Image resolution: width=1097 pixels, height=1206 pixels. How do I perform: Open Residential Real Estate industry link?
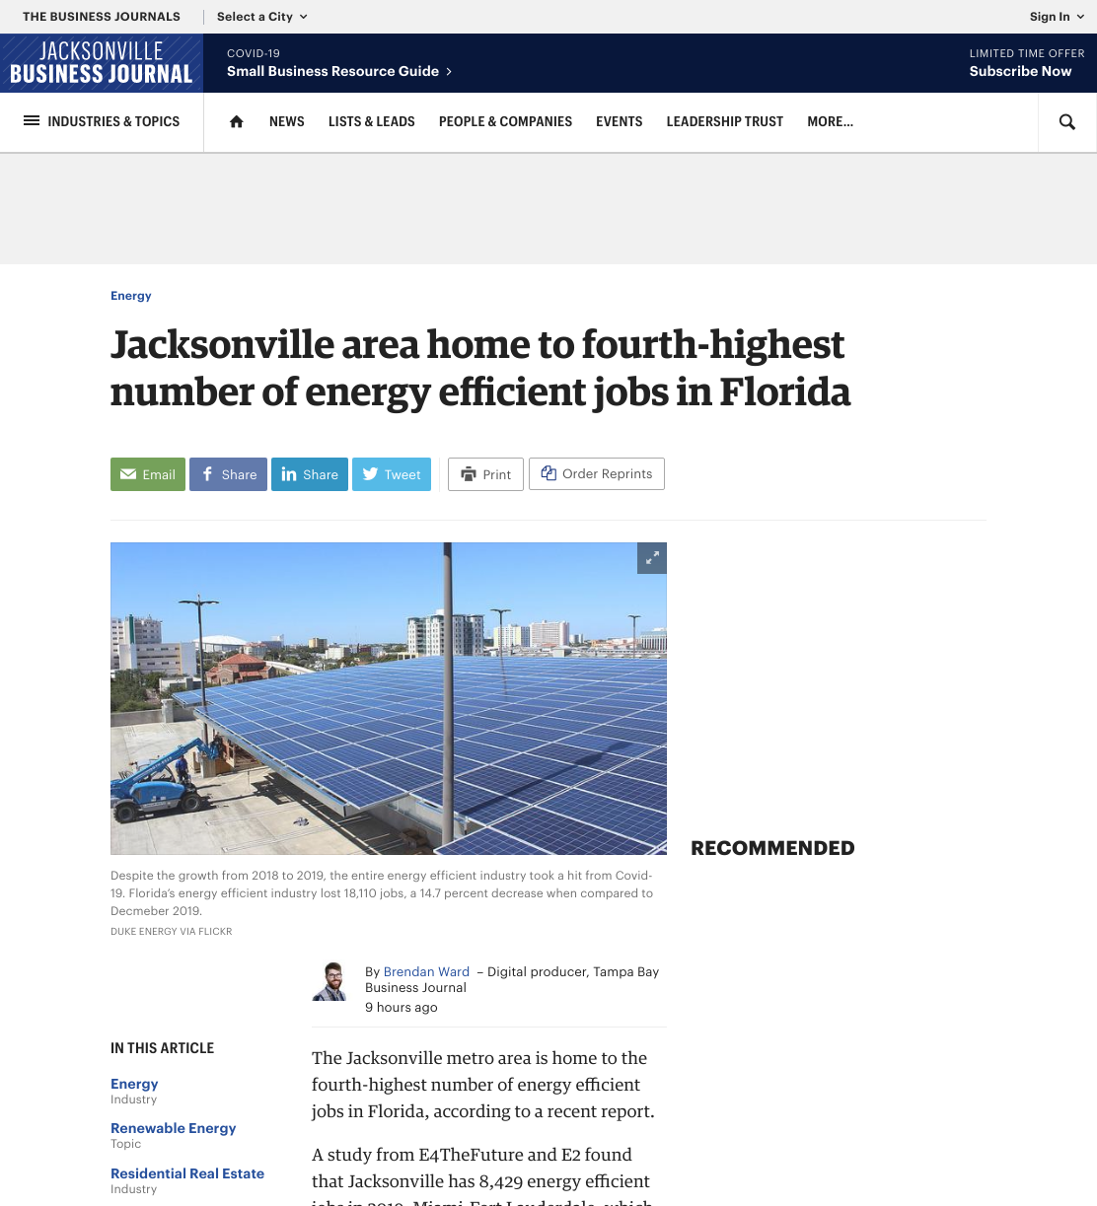[187, 1173]
